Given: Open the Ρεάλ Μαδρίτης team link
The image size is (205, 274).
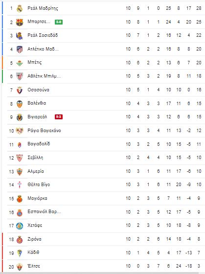Looking at the screenshot, I should coord(43,8).
